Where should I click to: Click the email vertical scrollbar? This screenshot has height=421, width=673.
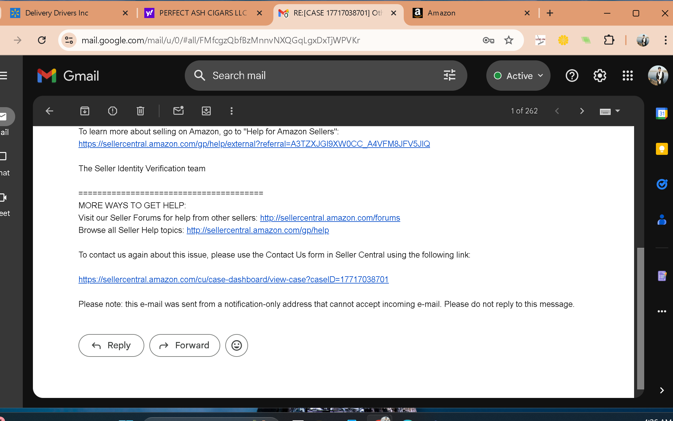(x=640, y=319)
